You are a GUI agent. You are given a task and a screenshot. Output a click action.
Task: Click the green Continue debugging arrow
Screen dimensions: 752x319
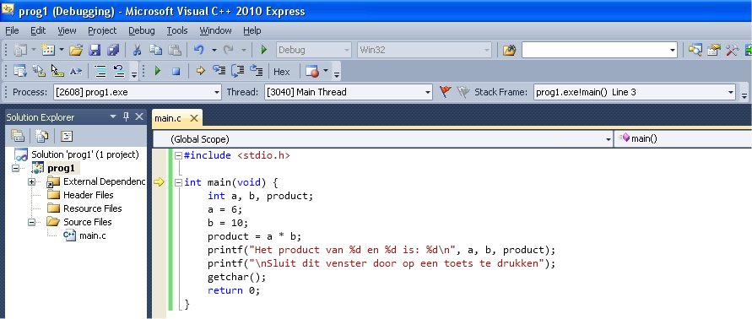158,71
